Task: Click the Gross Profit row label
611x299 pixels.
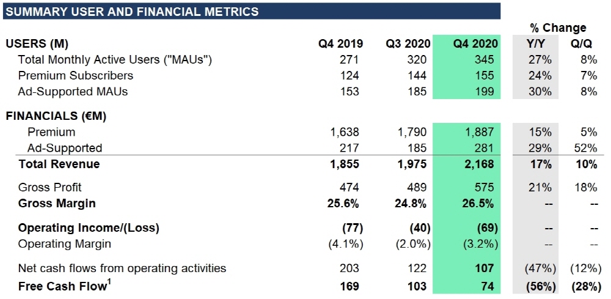Action: tap(50, 187)
